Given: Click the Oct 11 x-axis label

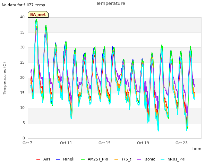Looking at the screenshot, I should point(66,143).
